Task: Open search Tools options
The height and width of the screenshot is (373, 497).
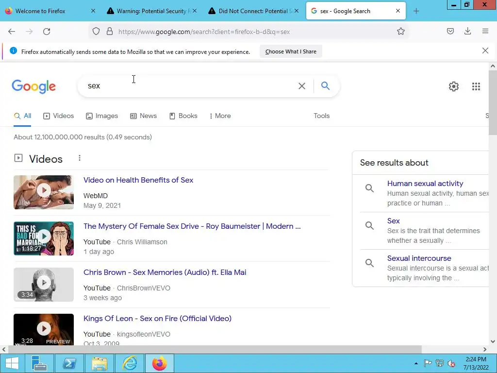Action: coord(321,116)
